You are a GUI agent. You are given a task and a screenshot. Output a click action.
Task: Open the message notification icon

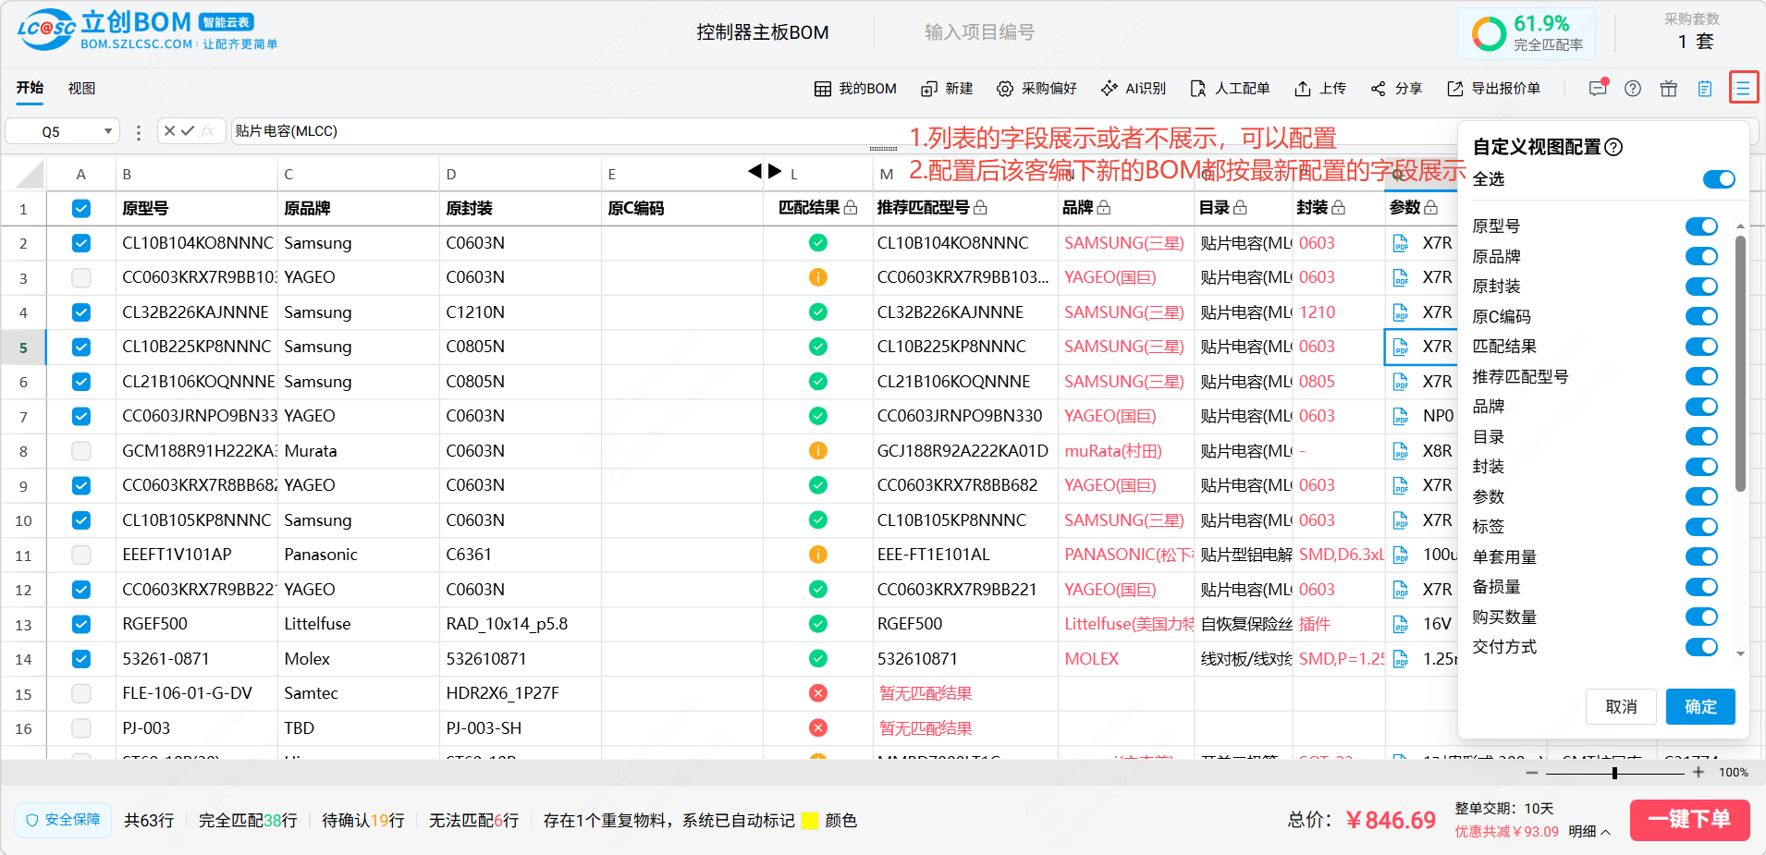click(x=1598, y=89)
